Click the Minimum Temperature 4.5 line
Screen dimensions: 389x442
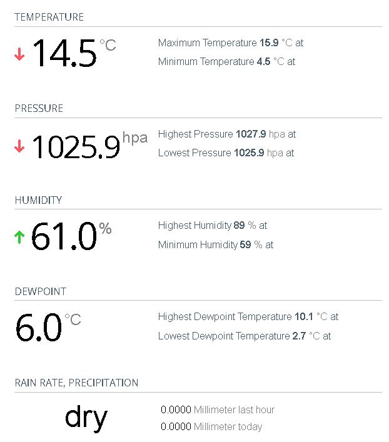pos(226,62)
